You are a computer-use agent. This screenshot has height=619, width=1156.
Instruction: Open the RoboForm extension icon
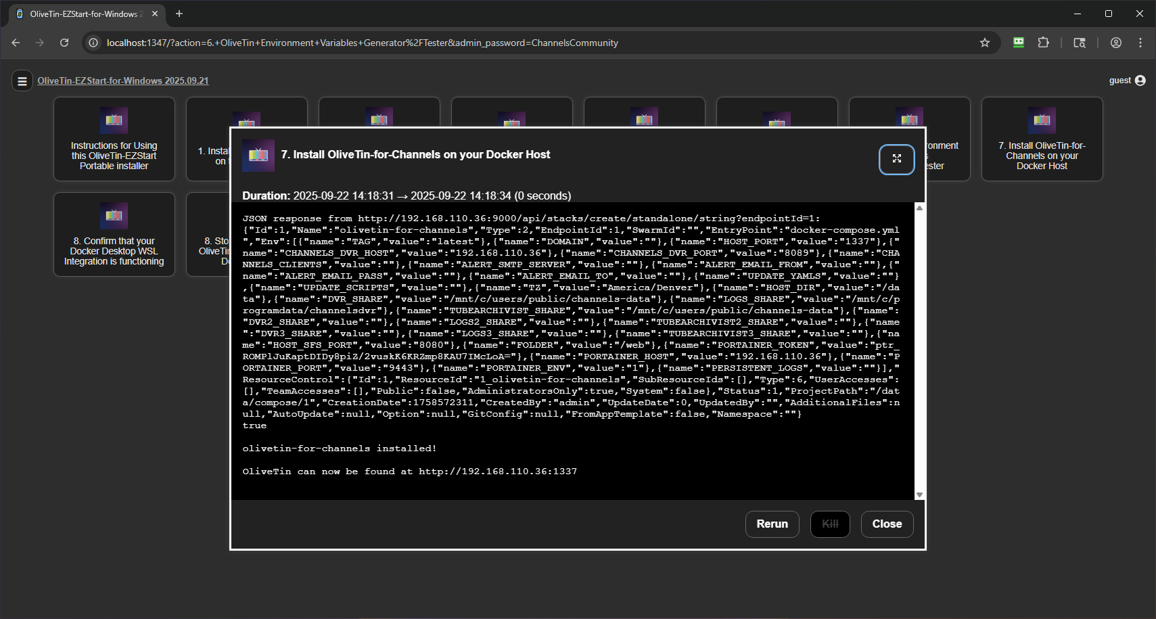pos(1019,42)
